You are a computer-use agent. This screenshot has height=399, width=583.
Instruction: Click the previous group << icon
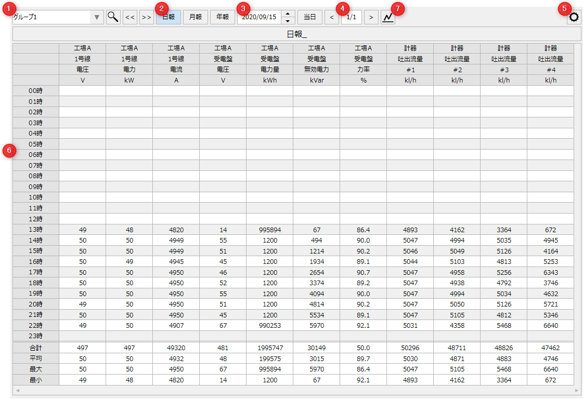tap(130, 17)
